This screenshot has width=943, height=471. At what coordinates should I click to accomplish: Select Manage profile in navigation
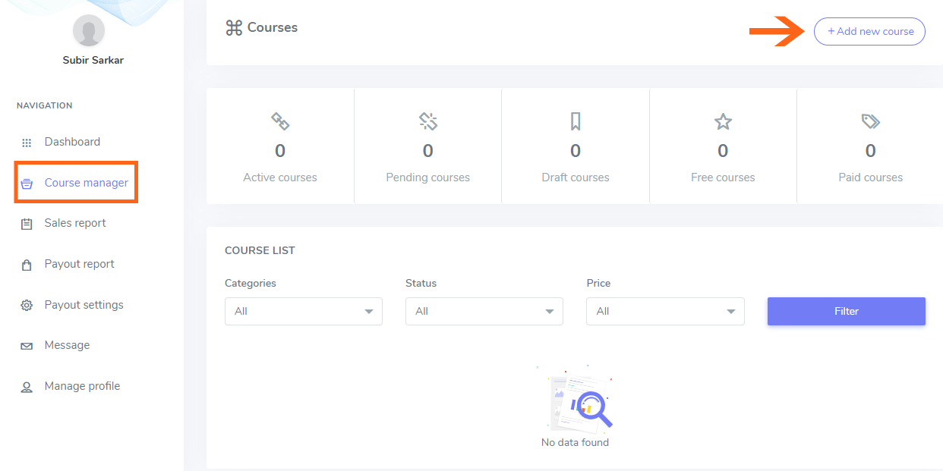tap(82, 386)
